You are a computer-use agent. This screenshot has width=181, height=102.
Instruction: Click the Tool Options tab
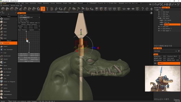pyautogui.click(x=22, y=13)
